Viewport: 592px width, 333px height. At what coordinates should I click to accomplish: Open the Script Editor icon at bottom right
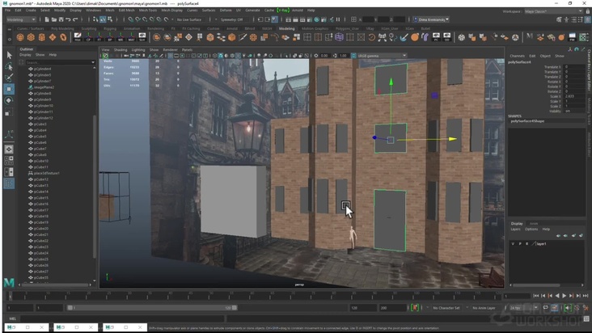click(586, 318)
